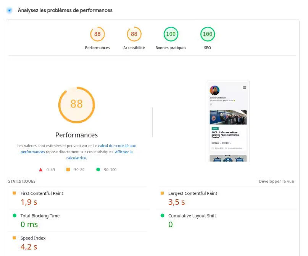Open the Bonnes pratiques score gauge
The width and height of the screenshot is (308, 256).
pos(171,34)
